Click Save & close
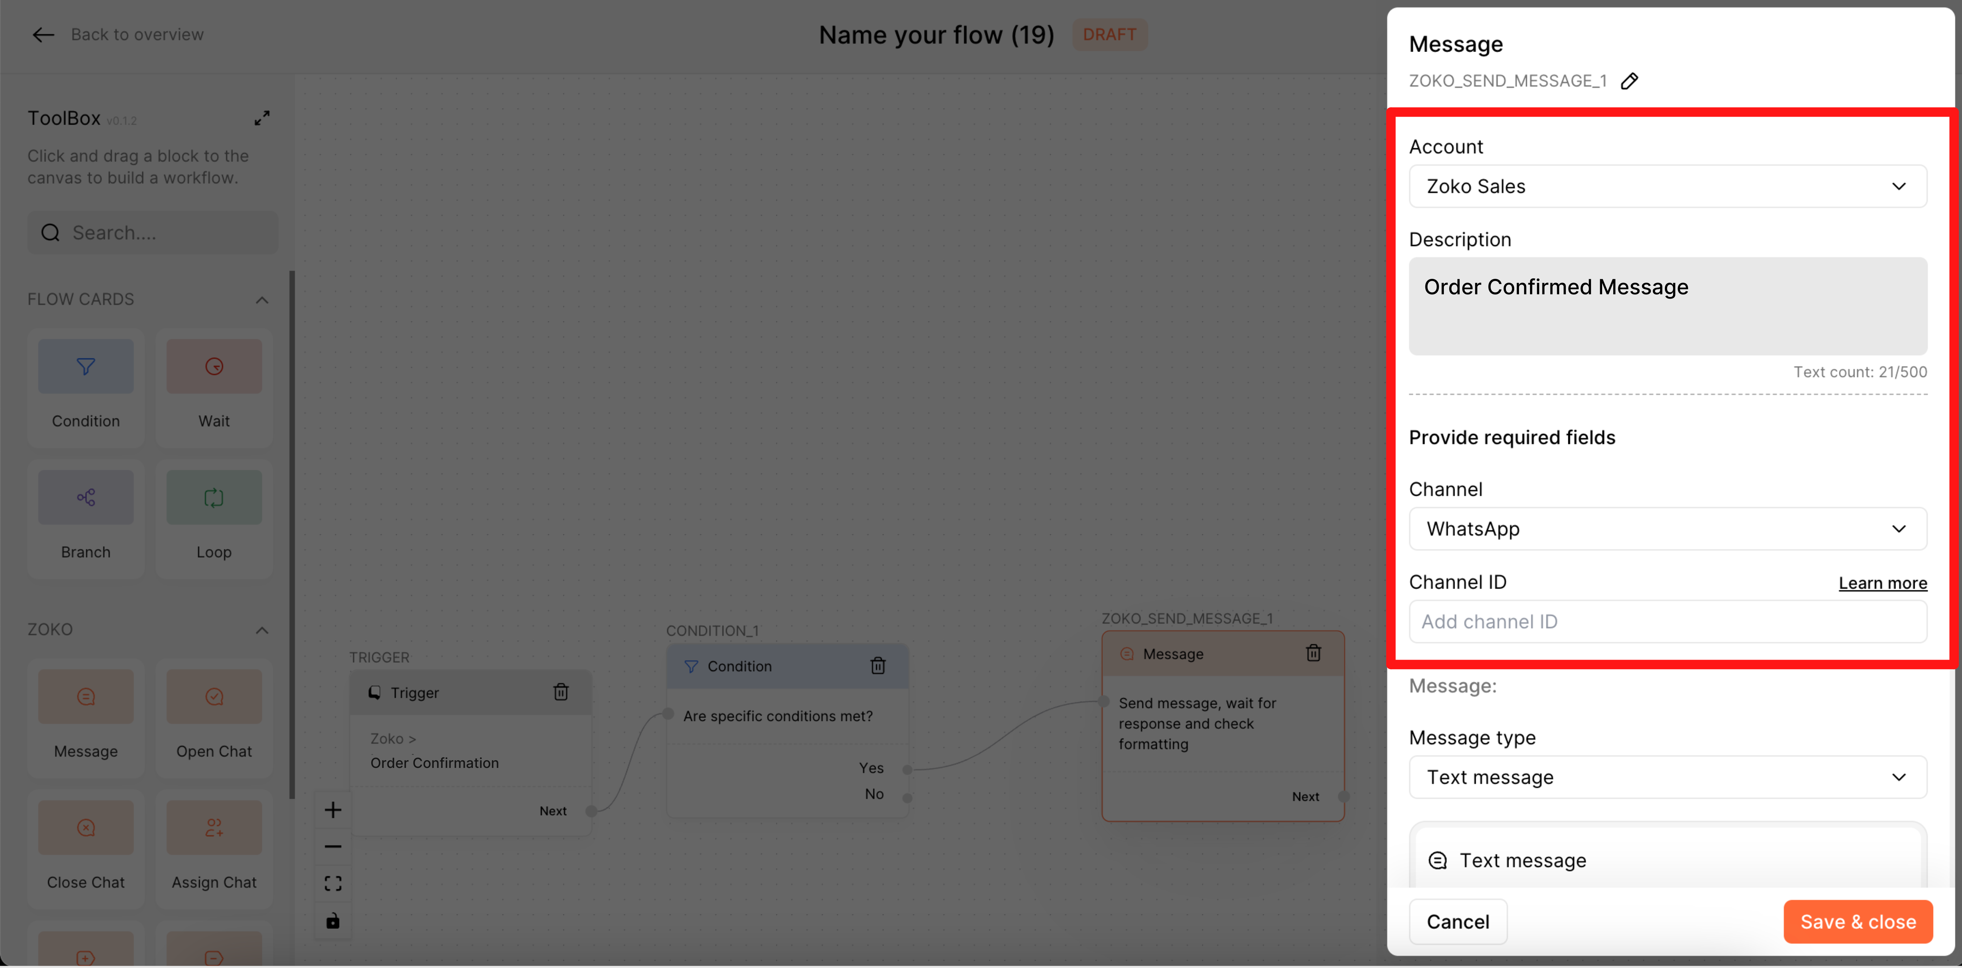The image size is (1962, 968). [x=1858, y=922]
